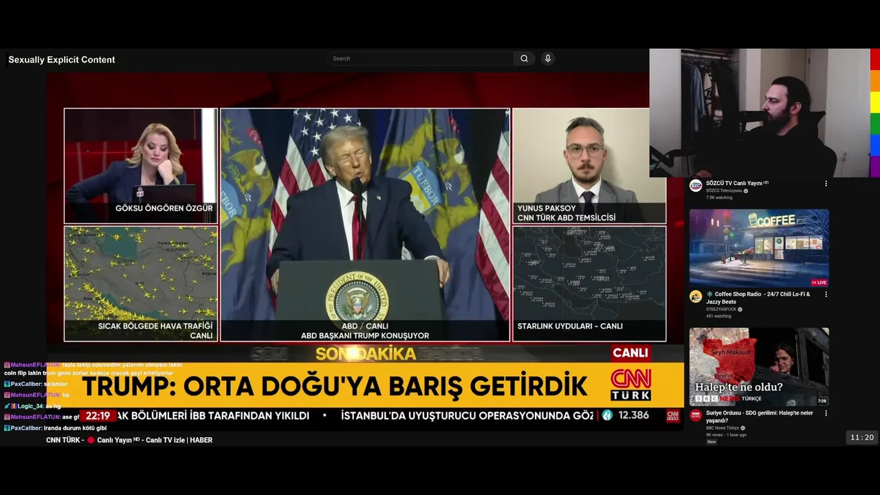Viewport: 880px width, 495px height.
Task: Open SÖZCÜ TV Canlı Yayını video title
Action: click(737, 184)
